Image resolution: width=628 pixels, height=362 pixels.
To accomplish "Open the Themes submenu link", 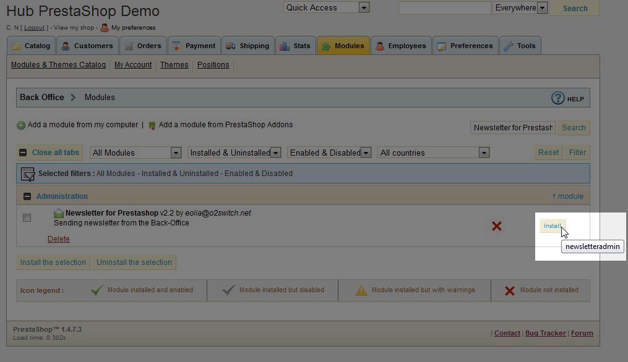I will [x=174, y=65].
